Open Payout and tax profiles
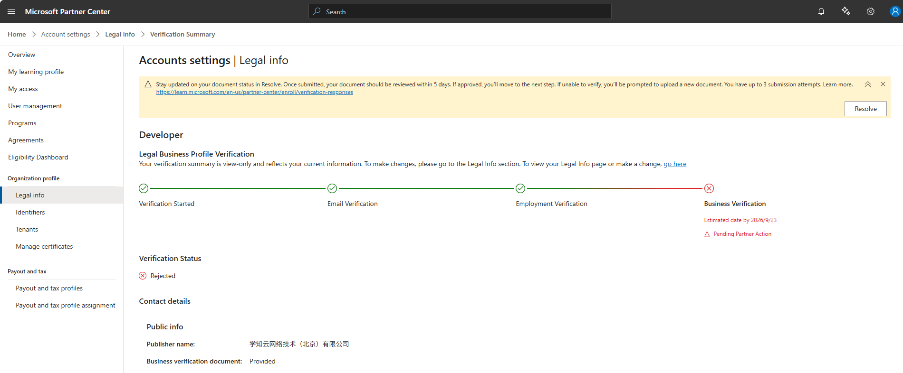Screen dimensions: 903x373 tap(49, 288)
